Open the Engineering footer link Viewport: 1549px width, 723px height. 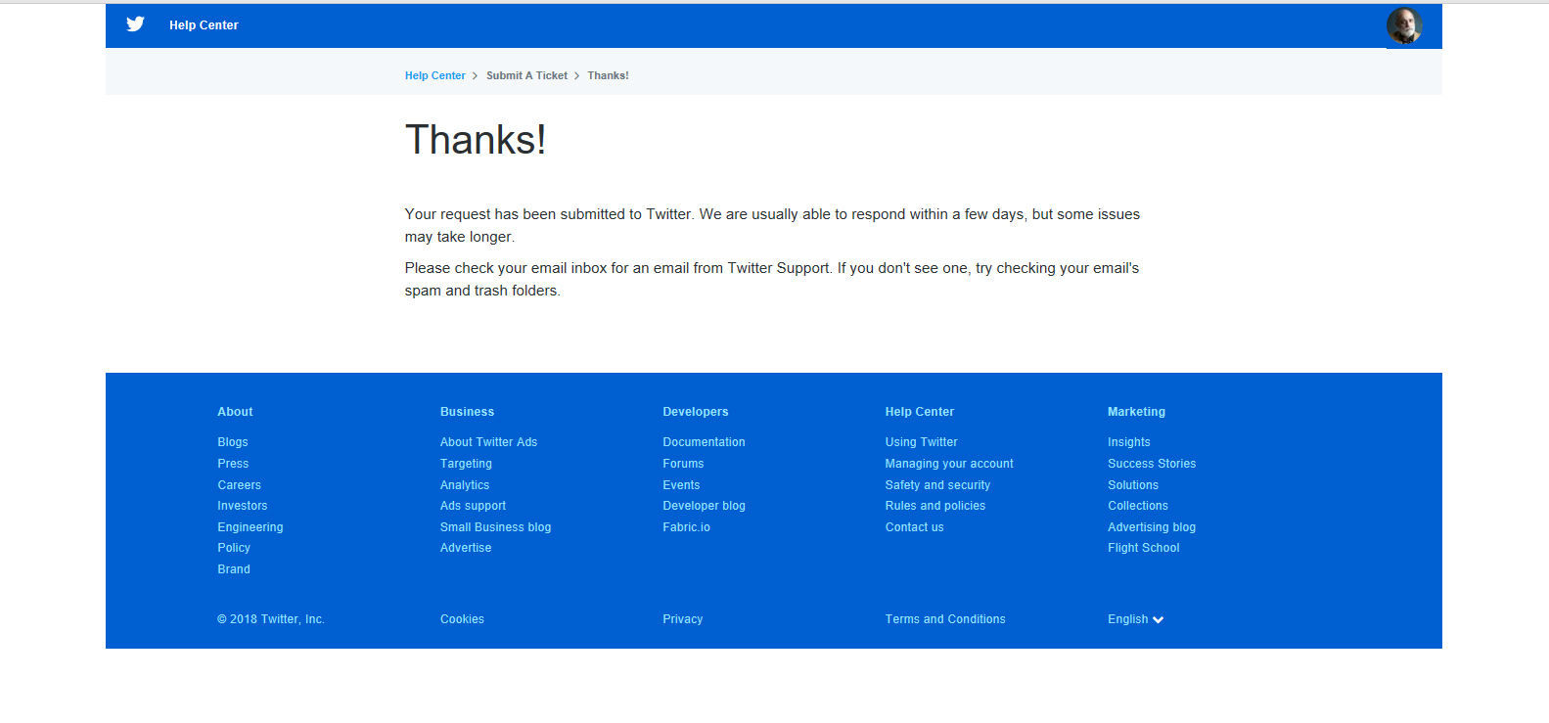point(251,527)
